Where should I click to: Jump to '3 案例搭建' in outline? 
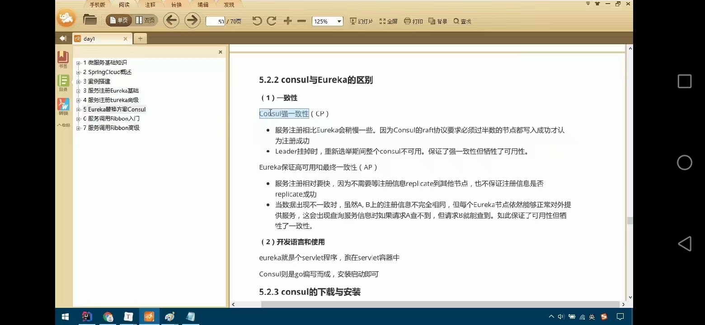(x=97, y=82)
